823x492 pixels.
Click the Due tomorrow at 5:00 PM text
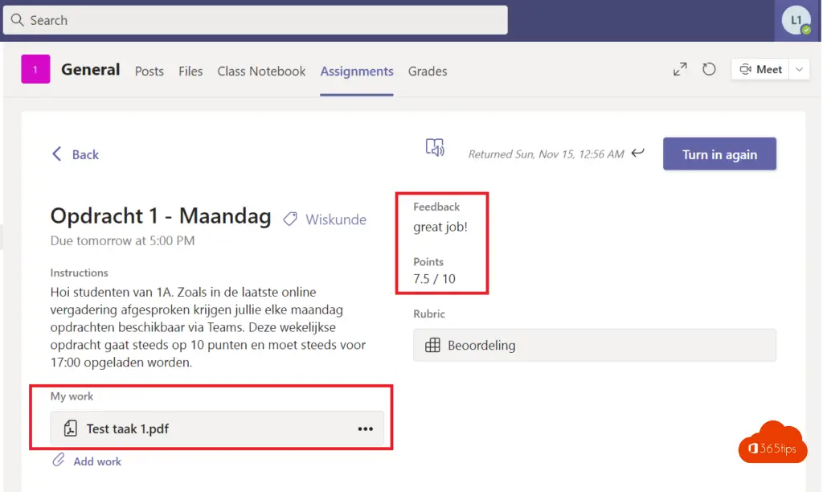[122, 240]
